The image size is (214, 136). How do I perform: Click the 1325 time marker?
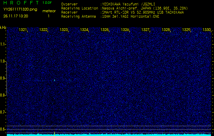[x=104, y=30]
